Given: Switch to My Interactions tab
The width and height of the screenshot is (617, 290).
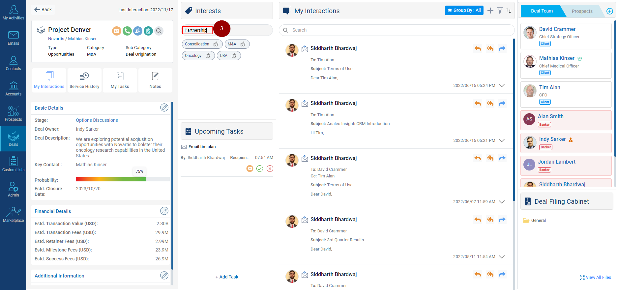Looking at the screenshot, I should [49, 80].
